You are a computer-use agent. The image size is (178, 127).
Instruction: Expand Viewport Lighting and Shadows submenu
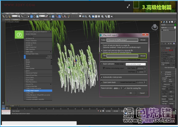pyautogui.click(x=38, y=32)
